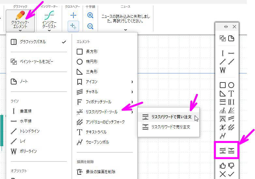Image resolution: width=255 pixels, height=179 pixels.
Task: Click 最後の描画を削除 menu entry
Action: pyautogui.click(x=105, y=172)
